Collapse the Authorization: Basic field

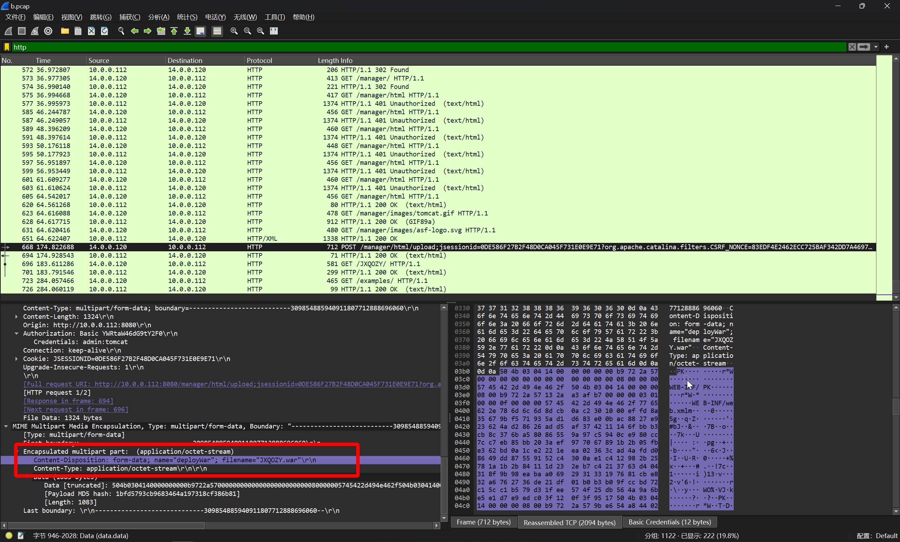(x=17, y=334)
